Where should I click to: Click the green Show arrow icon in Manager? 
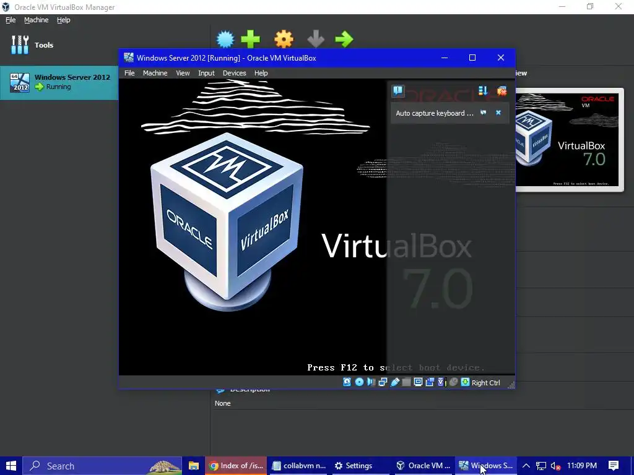click(344, 39)
